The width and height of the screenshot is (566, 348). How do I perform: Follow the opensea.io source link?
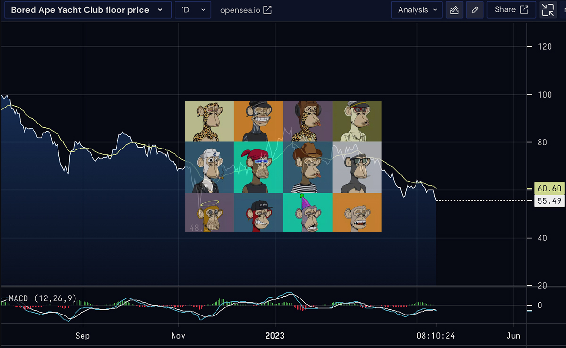pos(246,10)
